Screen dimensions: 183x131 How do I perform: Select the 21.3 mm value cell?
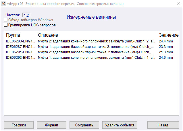click(166, 52)
